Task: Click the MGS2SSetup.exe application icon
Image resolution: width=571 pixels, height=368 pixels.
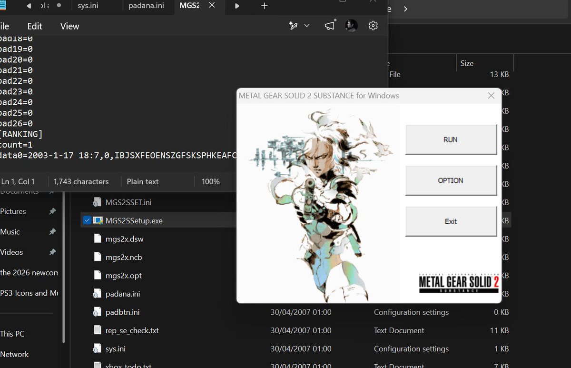Action: click(98, 220)
